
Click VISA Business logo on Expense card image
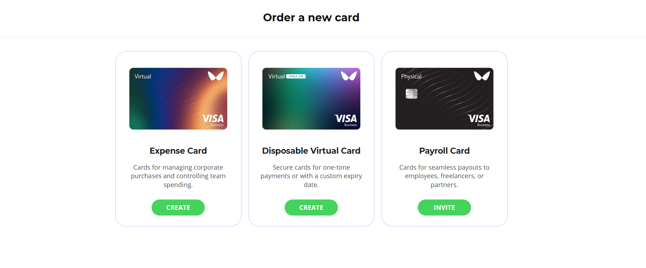tap(213, 120)
